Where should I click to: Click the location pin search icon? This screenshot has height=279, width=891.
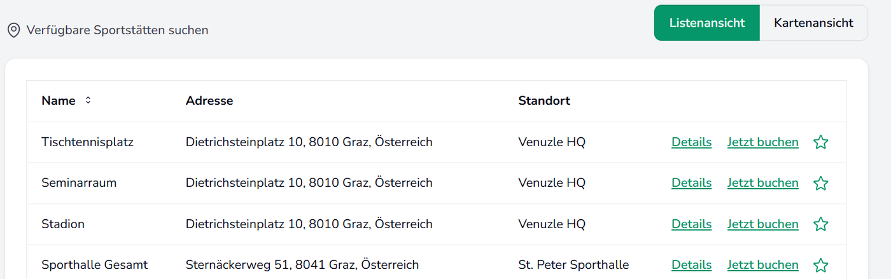13,30
